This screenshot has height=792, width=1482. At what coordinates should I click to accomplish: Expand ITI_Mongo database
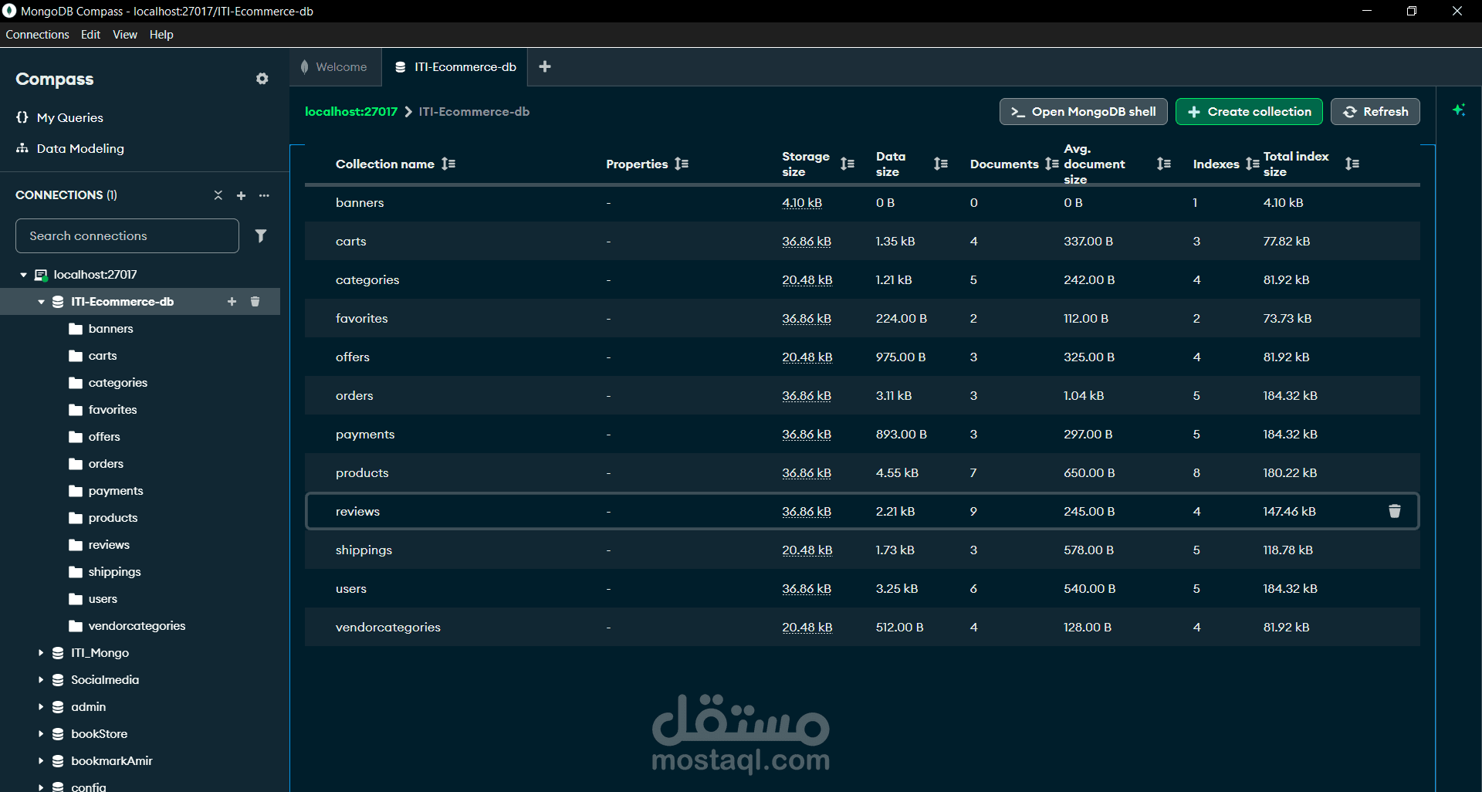click(x=41, y=653)
